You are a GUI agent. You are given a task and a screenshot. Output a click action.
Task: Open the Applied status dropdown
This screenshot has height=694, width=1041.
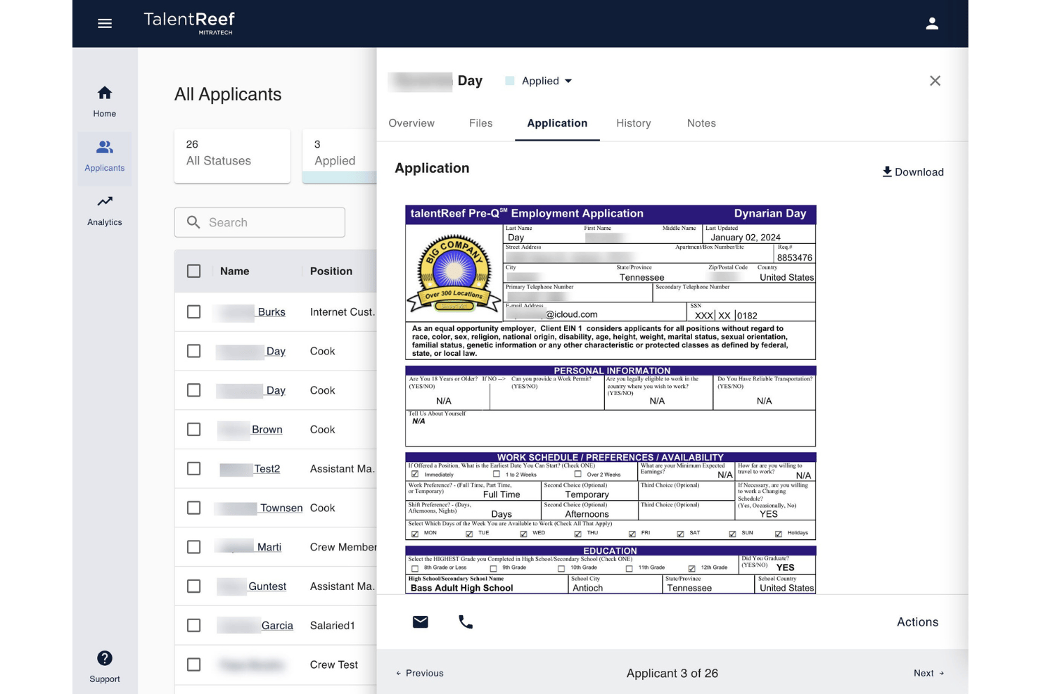[539, 81]
